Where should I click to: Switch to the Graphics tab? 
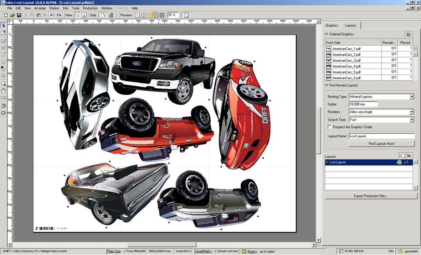click(332, 26)
